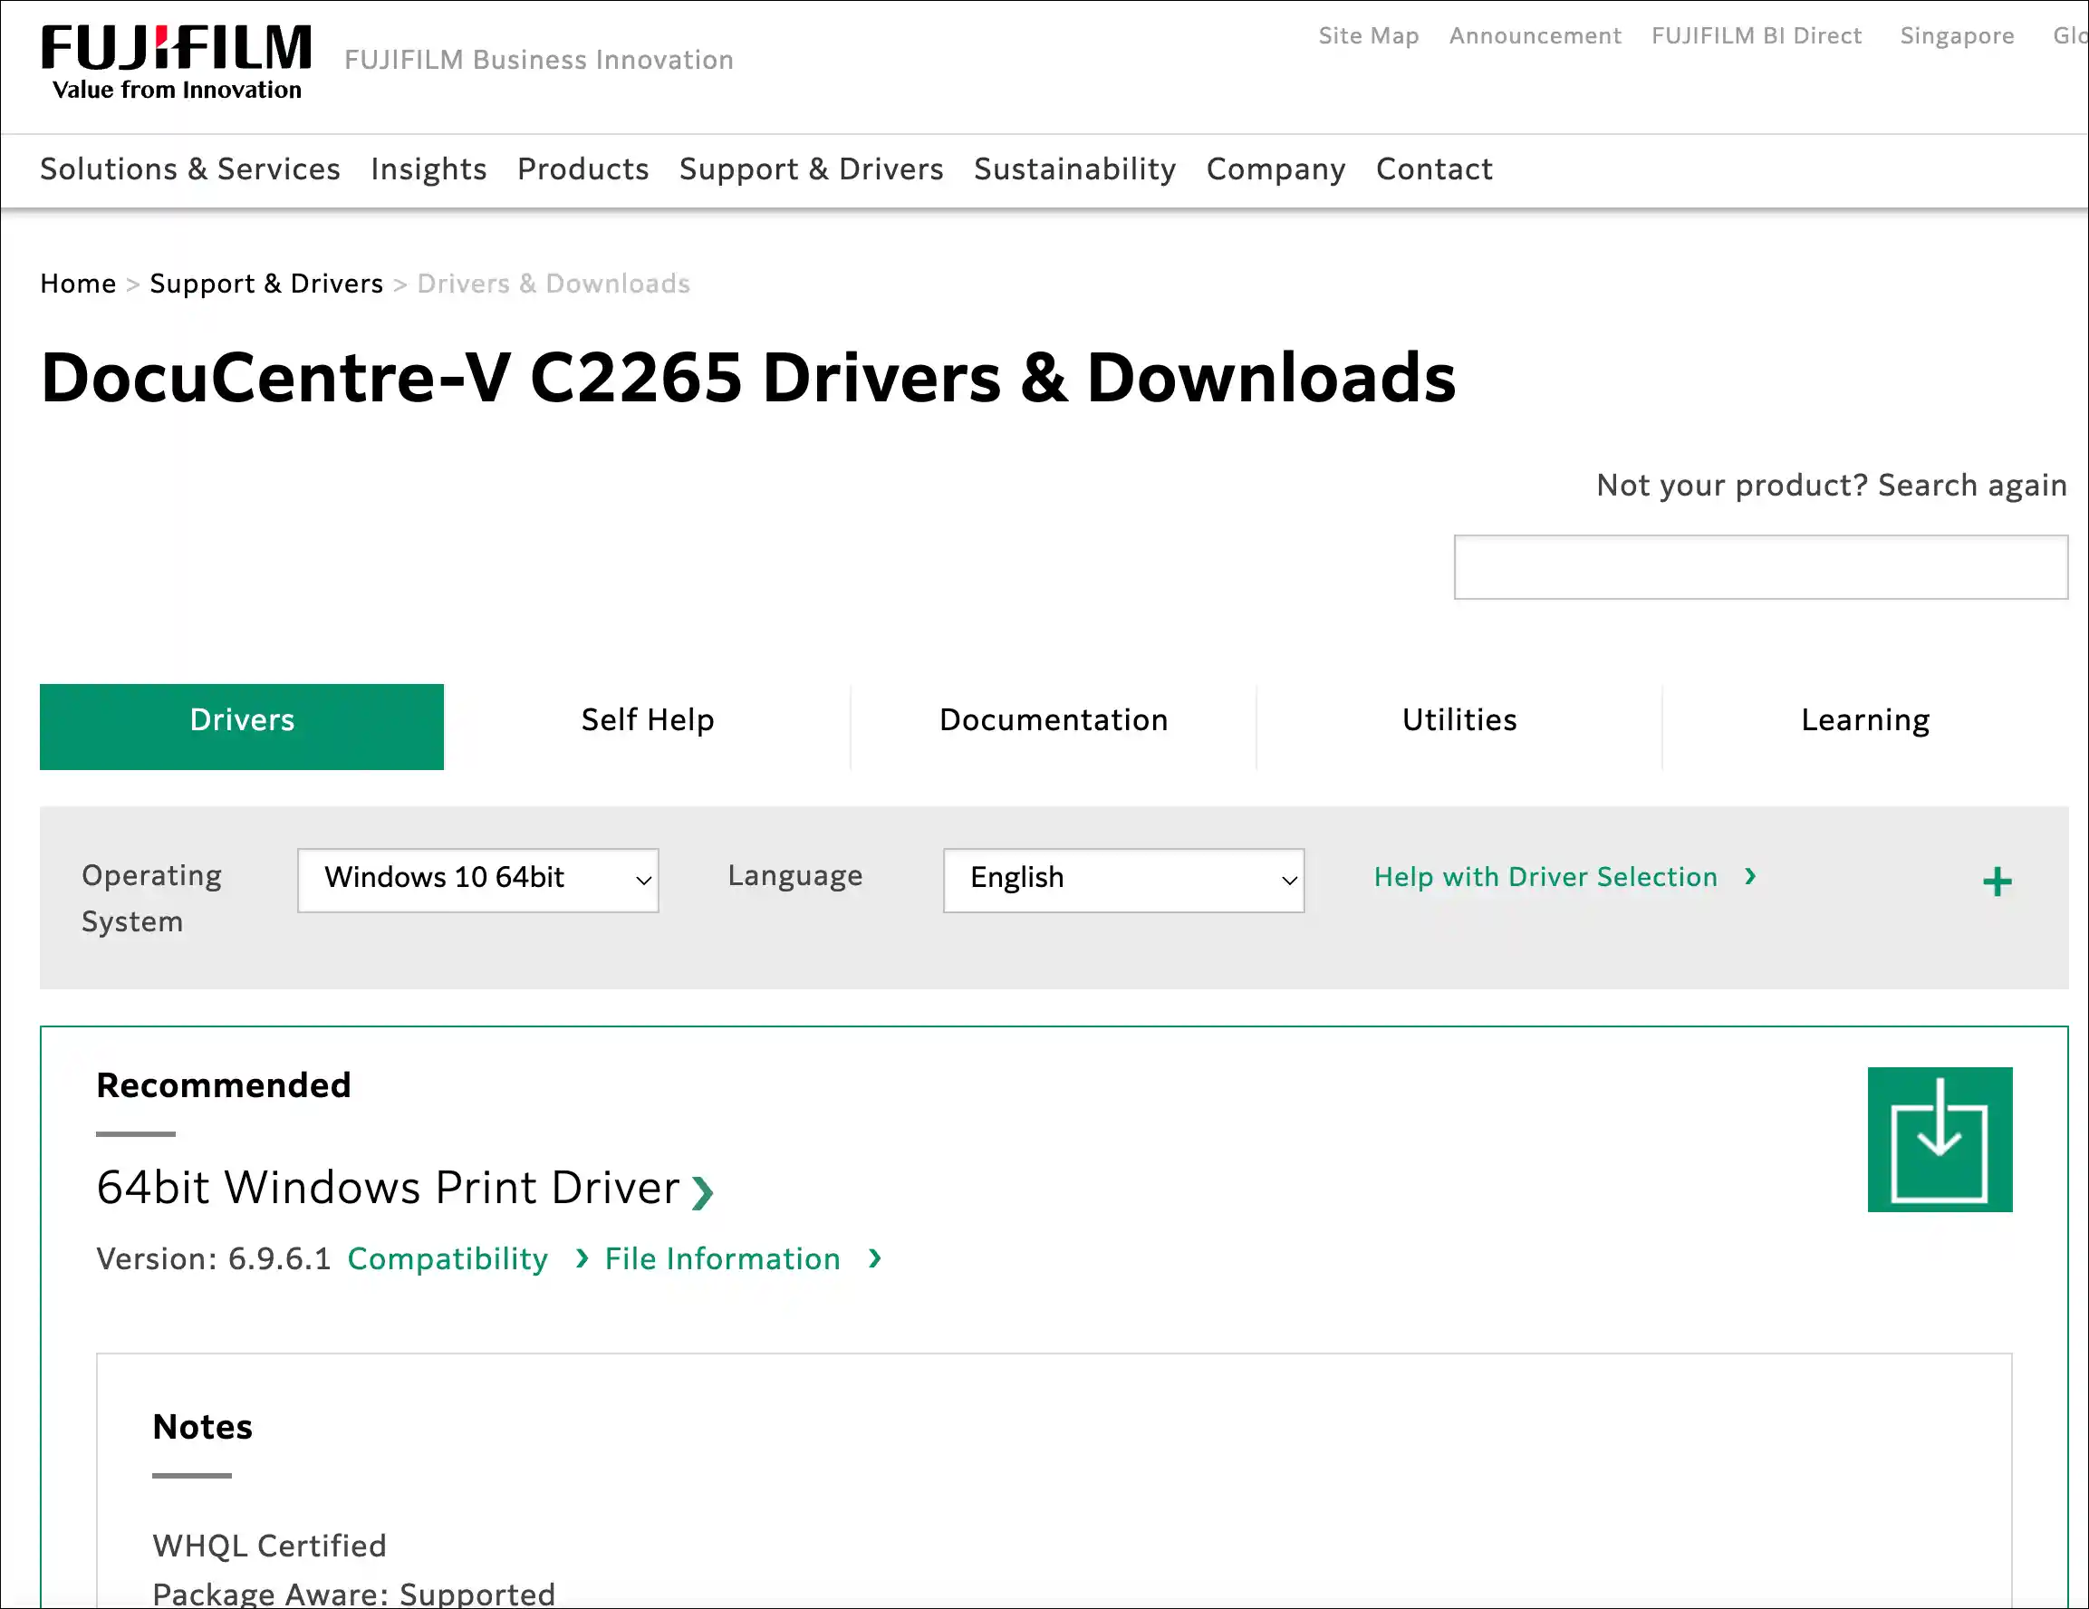Open the Sustainability menu
This screenshot has height=1609, width=2089.
click(1074, 169)
